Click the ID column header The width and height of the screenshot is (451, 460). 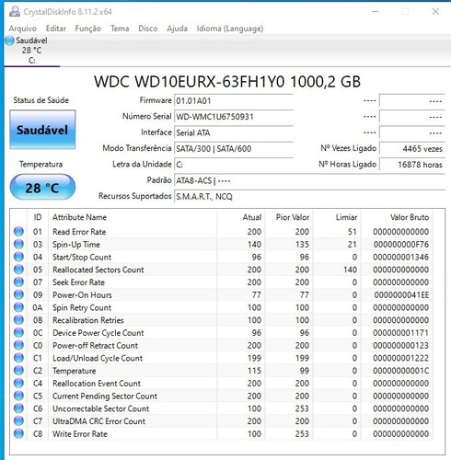[x=38, y=217]
